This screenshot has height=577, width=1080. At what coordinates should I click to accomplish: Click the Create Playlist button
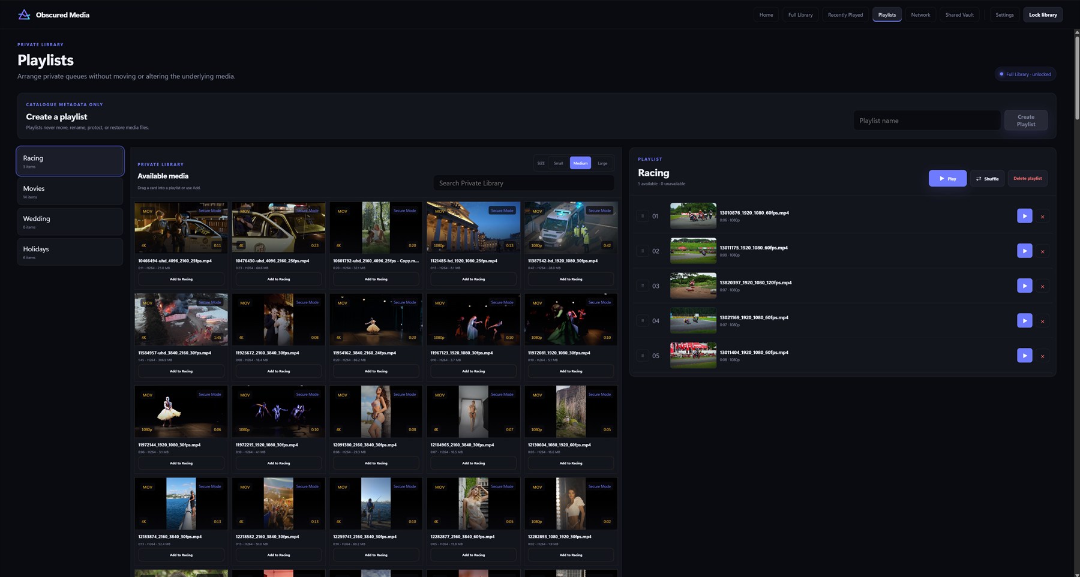(1025, 121)
